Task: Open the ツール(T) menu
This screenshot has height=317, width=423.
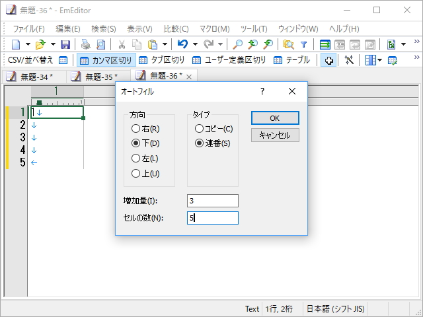Action: coord(254,28)
